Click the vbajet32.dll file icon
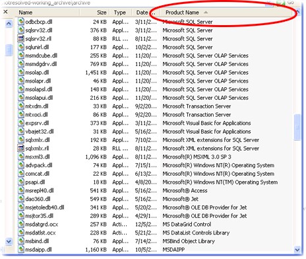 pos(21,131)
